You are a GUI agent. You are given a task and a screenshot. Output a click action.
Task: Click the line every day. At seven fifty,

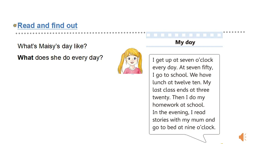(183, 67)
